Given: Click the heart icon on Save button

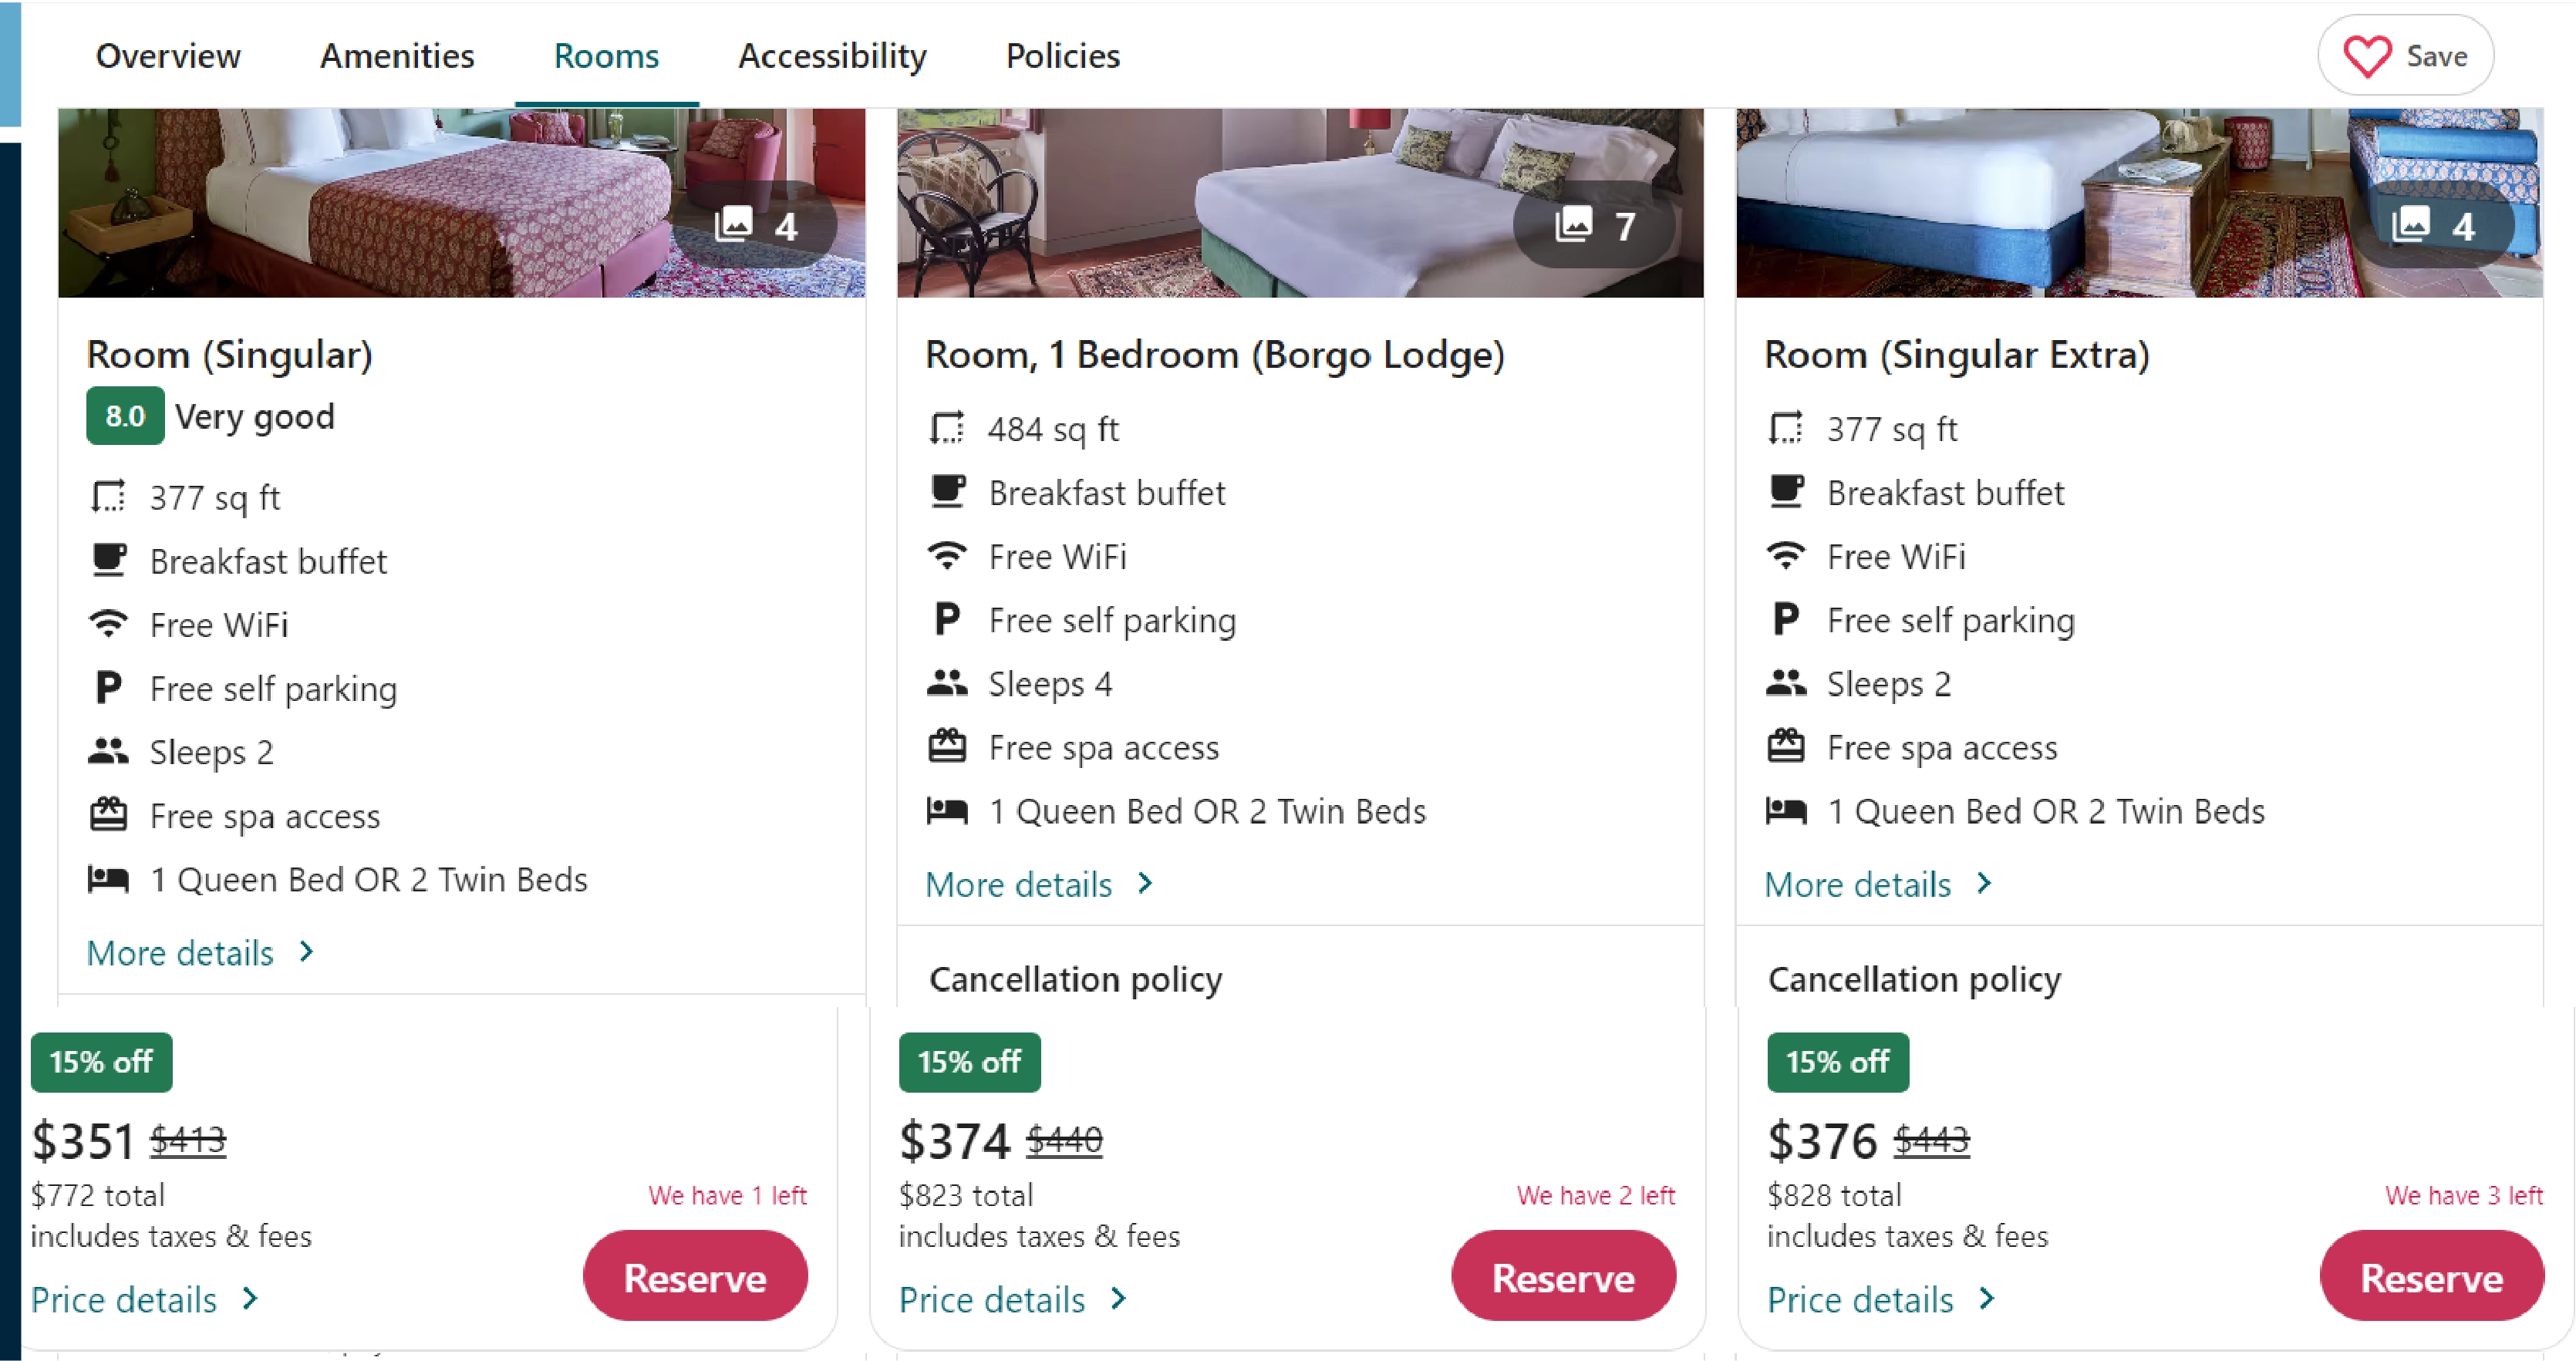Looking at the screenshot, I should point(2367,56).
